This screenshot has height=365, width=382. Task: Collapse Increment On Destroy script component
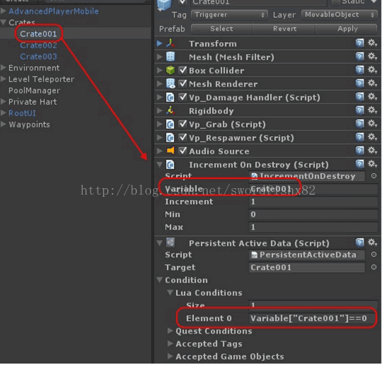[x=160, y=164]
